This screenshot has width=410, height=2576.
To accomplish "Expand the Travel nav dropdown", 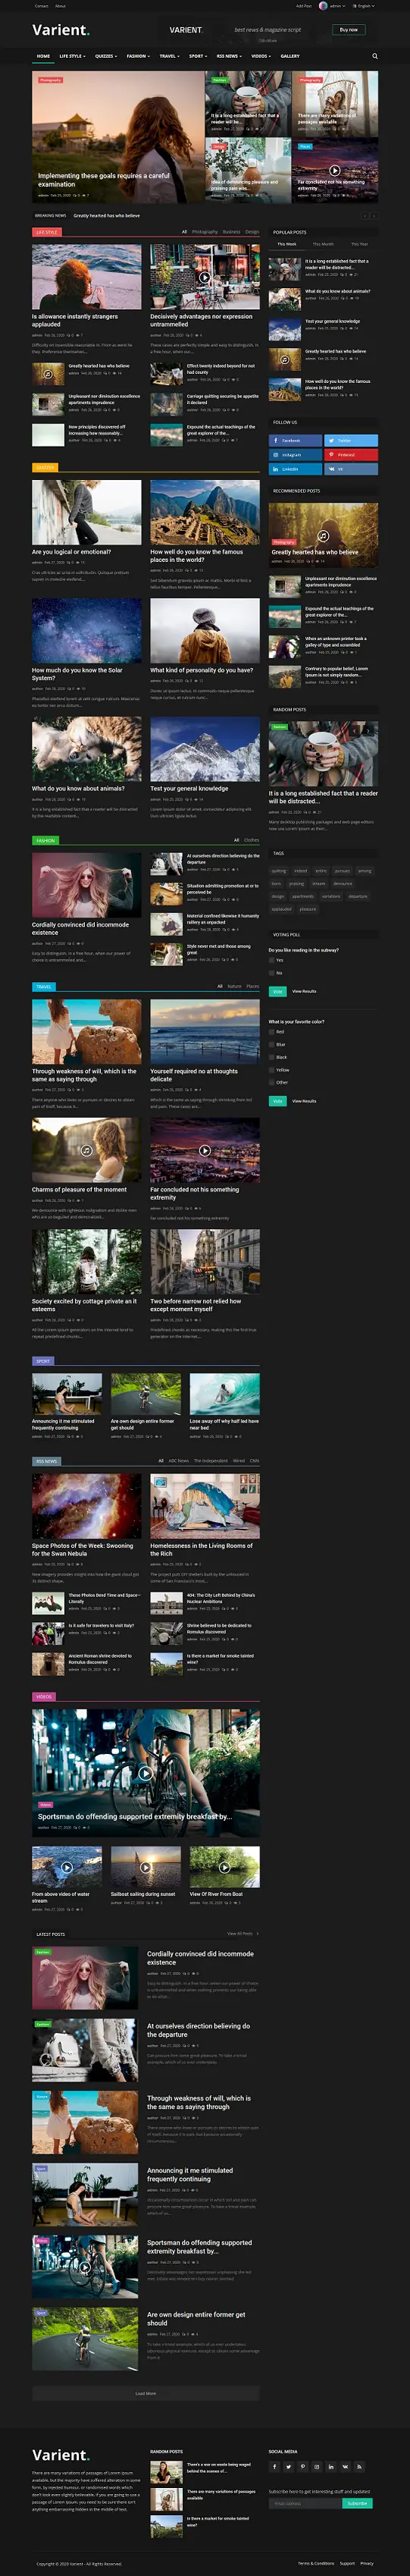I will (169, 56).
